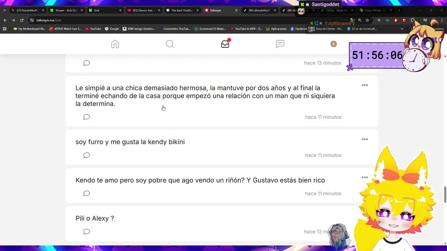Click the red circular extension icon beside puzzle
The image size is (447, 251).
[x=404, y=20]
